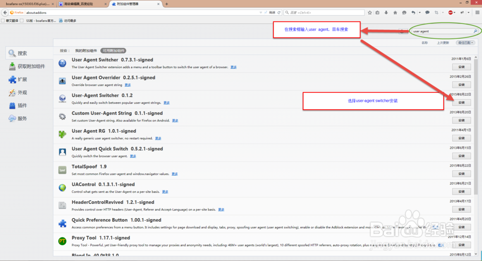The height and width of the screenshot is (261, 482).
Task: Select the 可用附加组件 search filter
Action: tap(113, 50)
